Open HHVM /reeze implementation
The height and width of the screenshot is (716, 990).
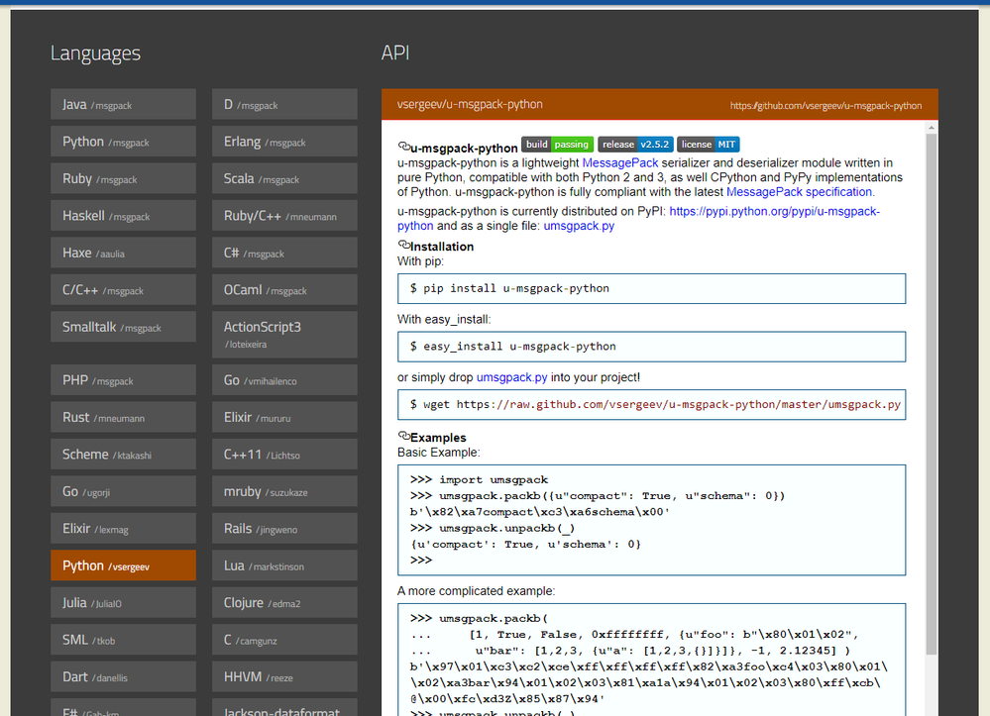pos(284,677)
